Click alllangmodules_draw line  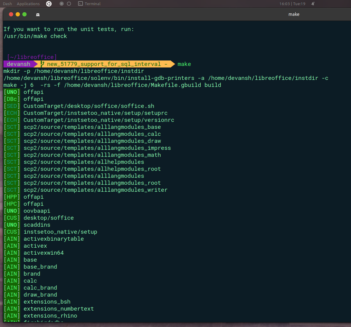click(82, 141)
